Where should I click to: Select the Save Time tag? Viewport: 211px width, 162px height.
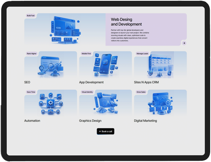click(31, 92)
